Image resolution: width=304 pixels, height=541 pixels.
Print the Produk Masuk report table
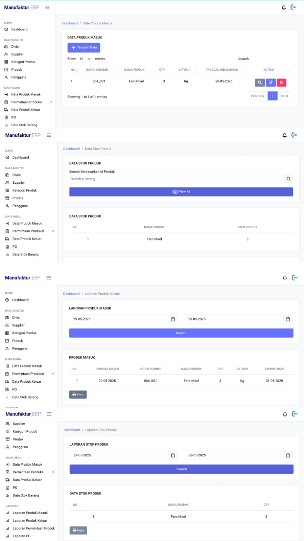78,395
